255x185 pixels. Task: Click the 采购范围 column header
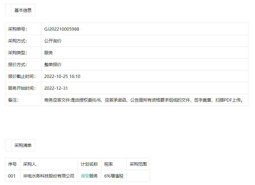point(138,164)
